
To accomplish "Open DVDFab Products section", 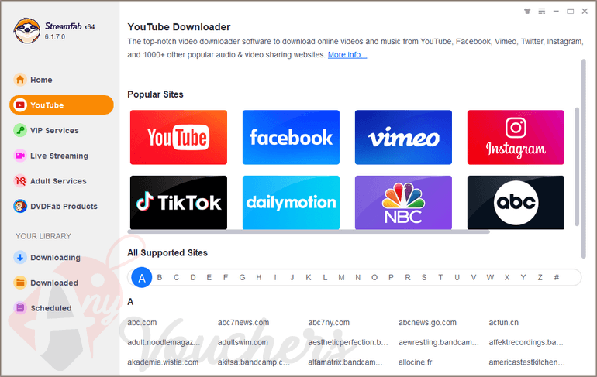I will click(64, 207).
